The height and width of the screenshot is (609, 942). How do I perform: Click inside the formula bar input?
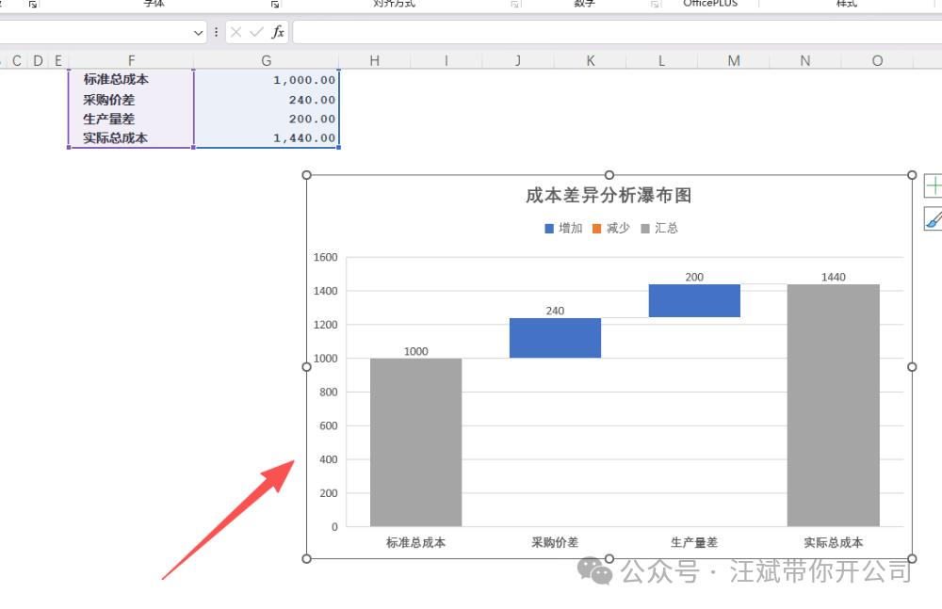(617, 32)
